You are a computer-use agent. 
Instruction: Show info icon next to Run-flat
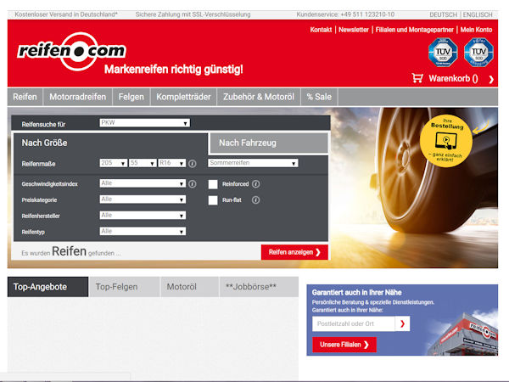(x=256, y=200)
